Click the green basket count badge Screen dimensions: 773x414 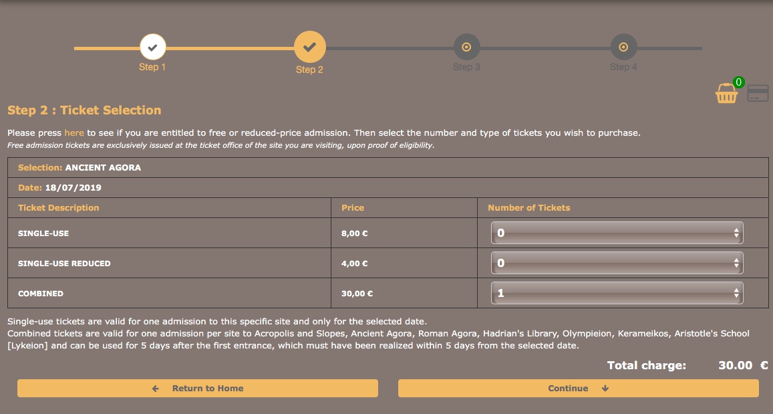[738, 82]
